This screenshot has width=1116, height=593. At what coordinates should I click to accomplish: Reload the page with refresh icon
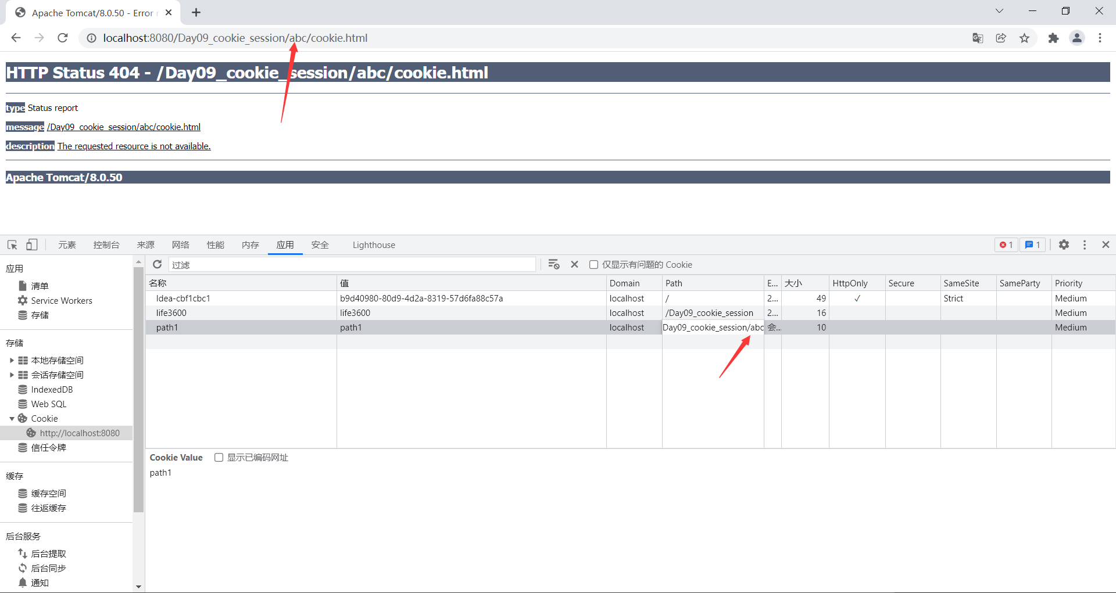tap(63, 38)
